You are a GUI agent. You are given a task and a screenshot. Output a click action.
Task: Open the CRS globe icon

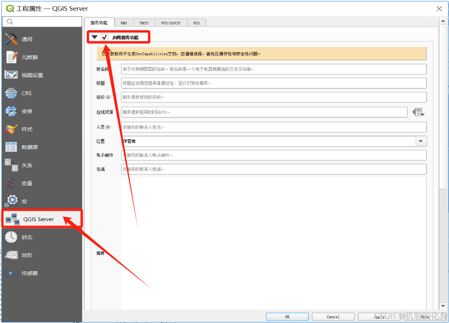(11, 93)
